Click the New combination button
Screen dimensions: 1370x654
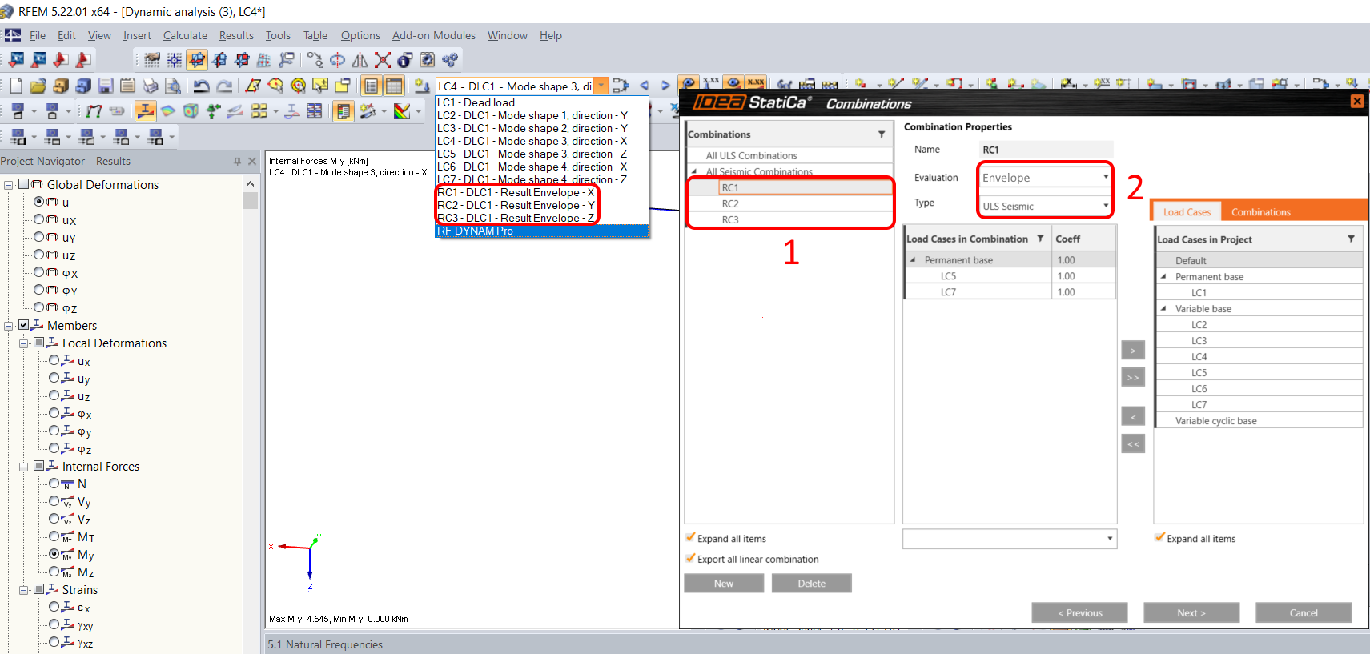[x=724, y=584]
